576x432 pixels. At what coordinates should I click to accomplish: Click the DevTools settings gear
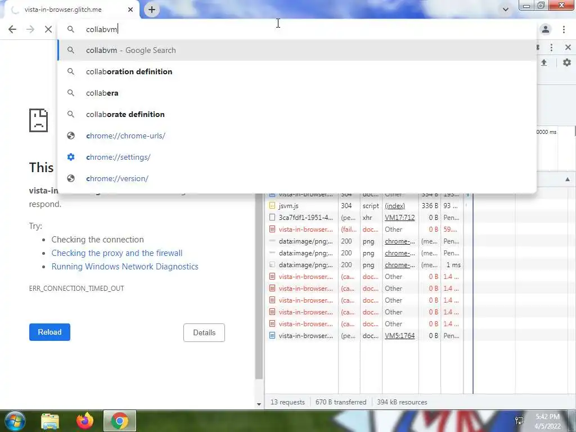[x=567, y=62]
